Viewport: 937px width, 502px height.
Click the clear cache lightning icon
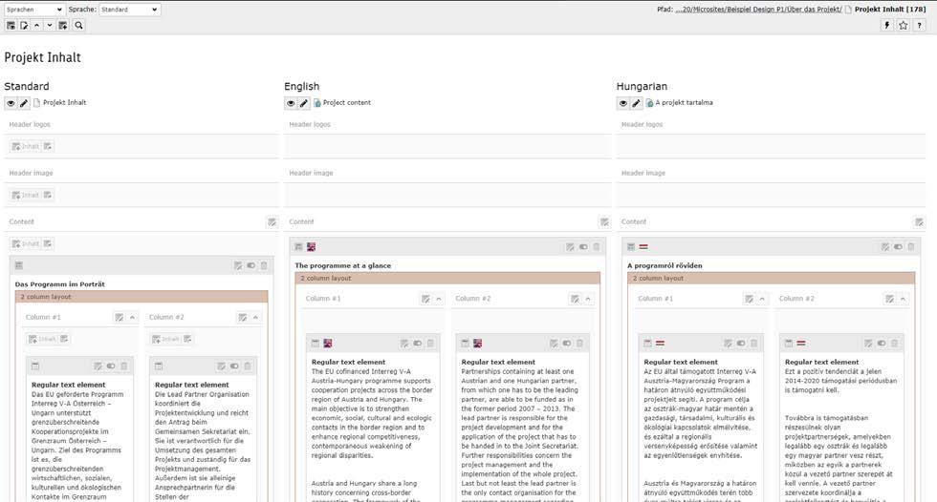[887, 25]
